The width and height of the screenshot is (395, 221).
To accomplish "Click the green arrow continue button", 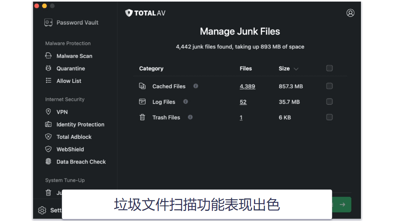I will pos(342,205).
